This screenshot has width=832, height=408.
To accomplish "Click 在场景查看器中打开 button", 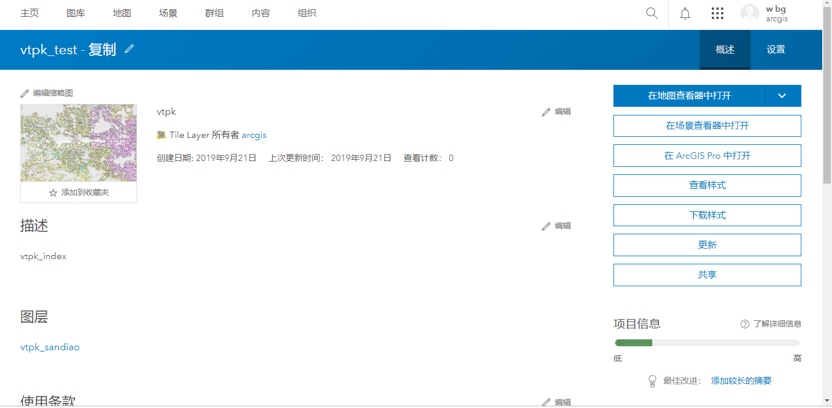I will 707,126.
